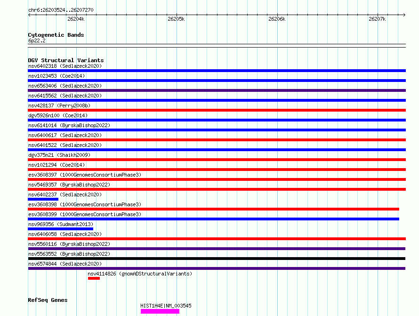
Task: Click the Cytogenetic Bands track title
Action: [56, 35]
